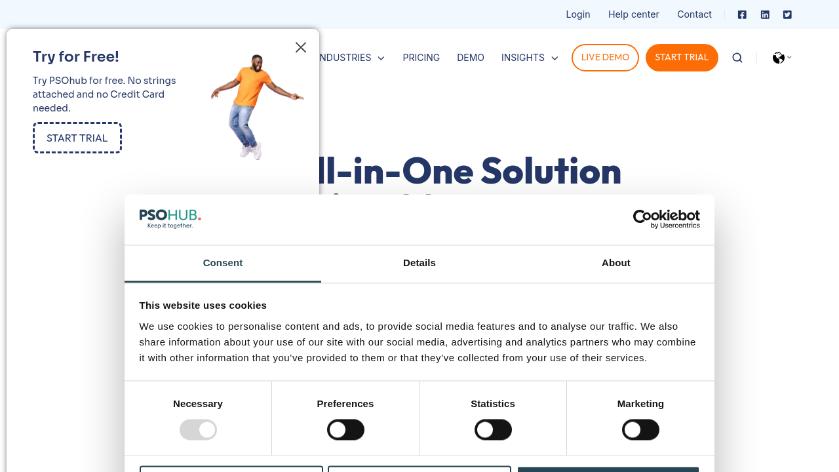Open the globe language selector
This screenshot has height=472, width=839.
pyautogui.click(x=781, y=58)
